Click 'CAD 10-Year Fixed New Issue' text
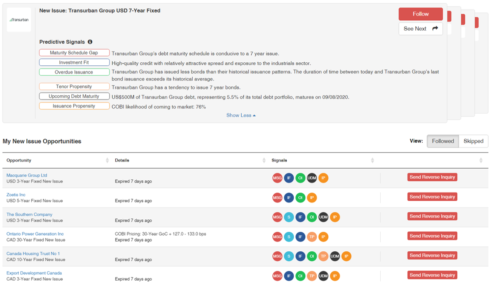Viewport: 492px width, 298px height. pos(36,260)
